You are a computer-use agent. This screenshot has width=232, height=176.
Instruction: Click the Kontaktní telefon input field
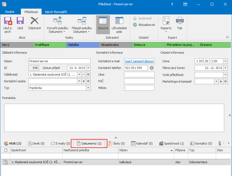tap(136, 68)
